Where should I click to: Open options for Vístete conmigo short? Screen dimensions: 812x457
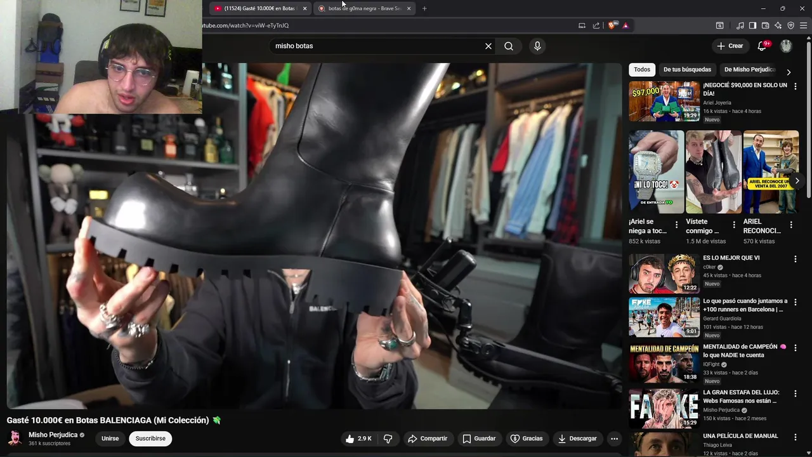point(734,225)
